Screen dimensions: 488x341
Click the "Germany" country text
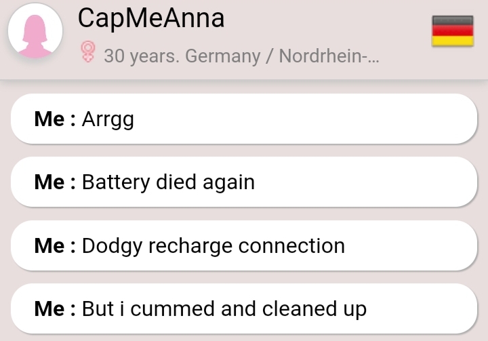coord(222,56)
